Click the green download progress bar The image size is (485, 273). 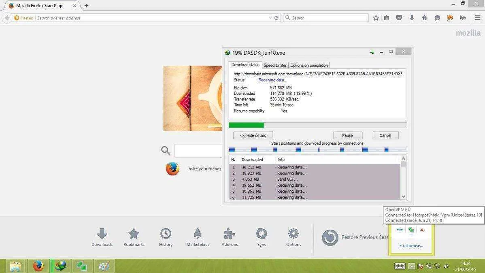point(318,125)
